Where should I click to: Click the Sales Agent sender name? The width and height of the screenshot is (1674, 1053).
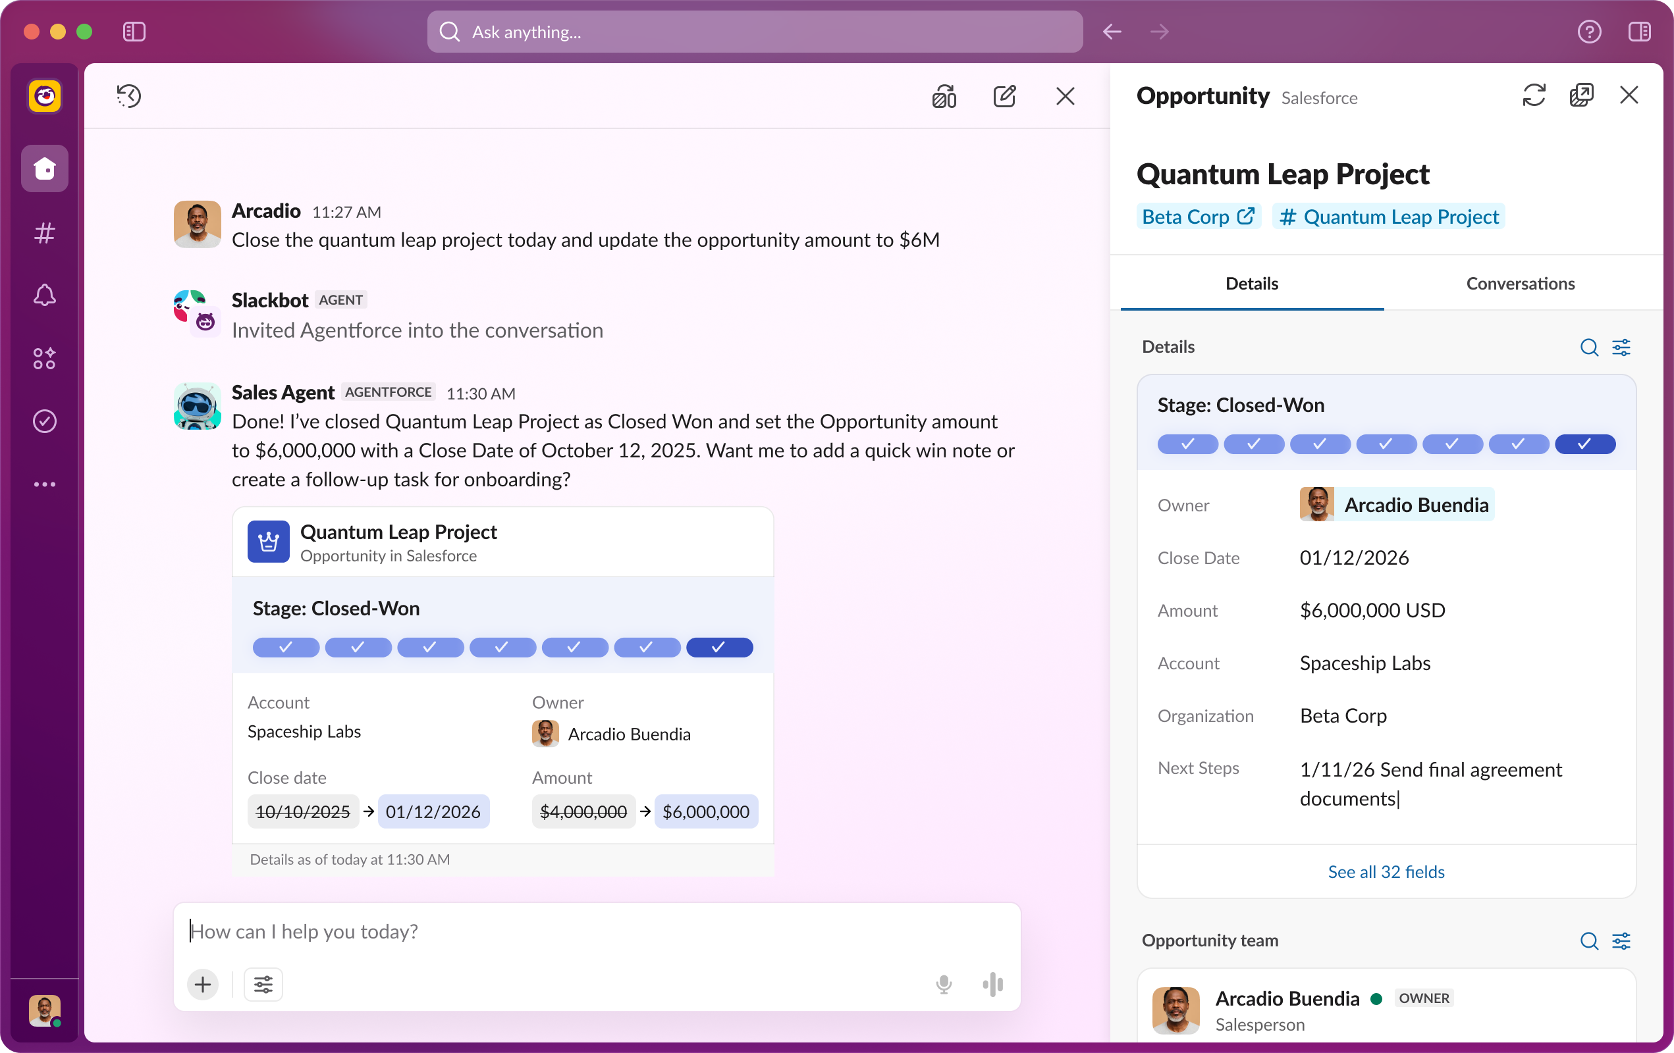tap(283, 392)
